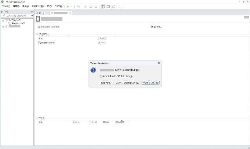Close the ライブラリ panel
The width and height of the screenshot is (250, 149).
tap(32, 12)
